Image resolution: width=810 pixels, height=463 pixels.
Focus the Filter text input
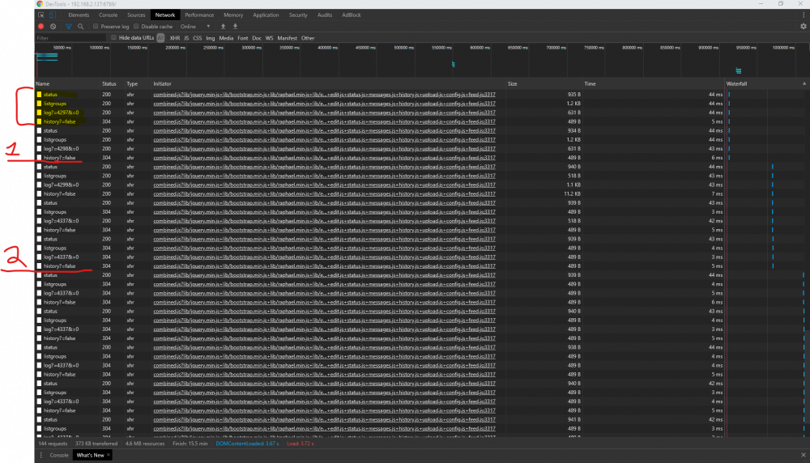[70, 38]
